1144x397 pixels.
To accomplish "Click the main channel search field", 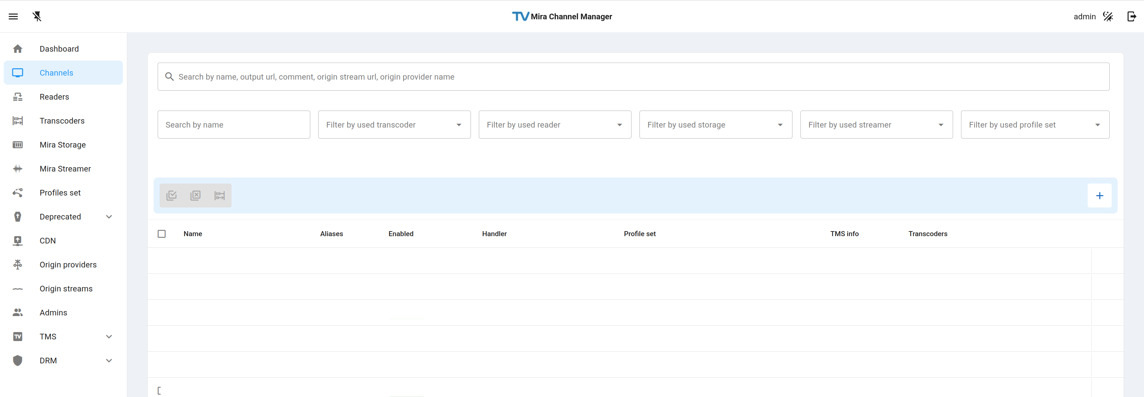I will click(x=633, y=77).
